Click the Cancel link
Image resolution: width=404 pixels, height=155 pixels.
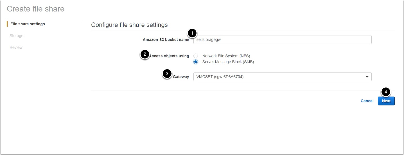(x=367, y=101)
